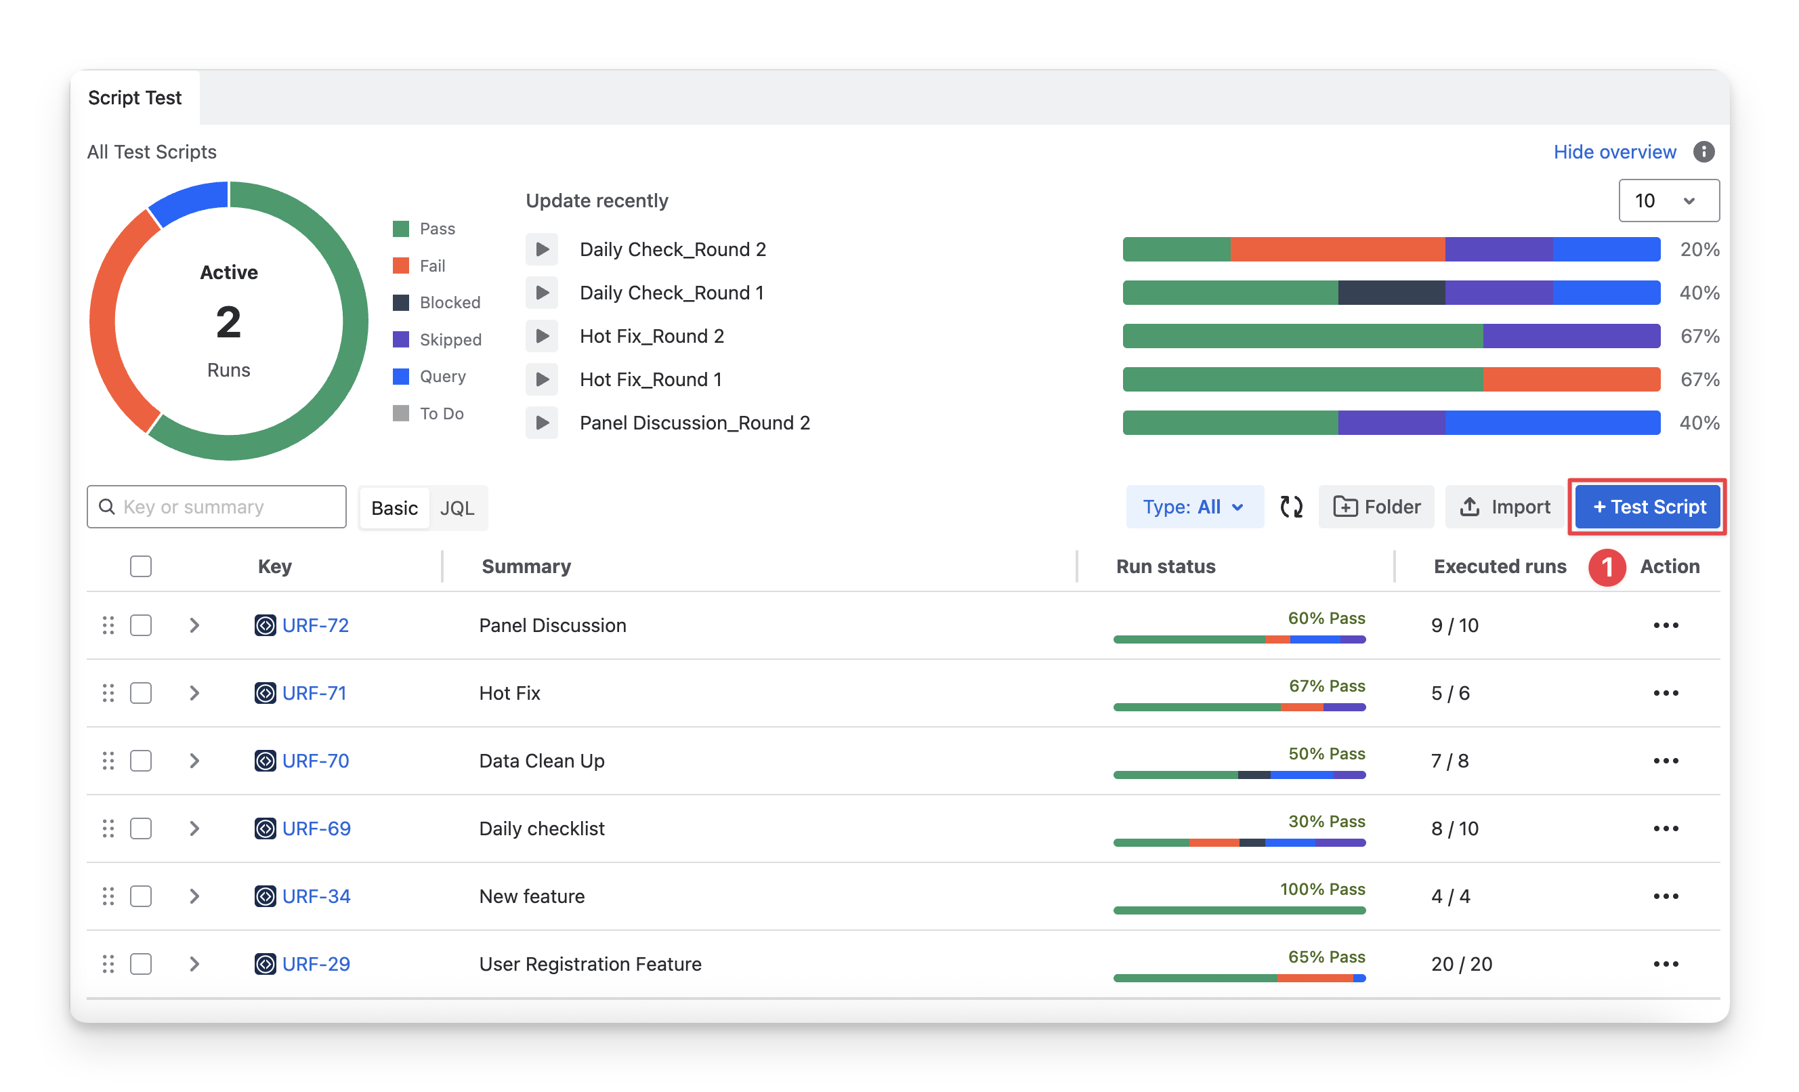Screen dimensions: 1799x1092
Task: Open more actions for Daily checklist row
Action: click(1666, 828)
